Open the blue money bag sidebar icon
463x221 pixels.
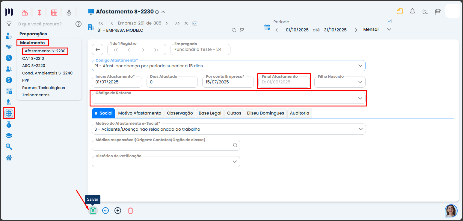tap(9, 125)
